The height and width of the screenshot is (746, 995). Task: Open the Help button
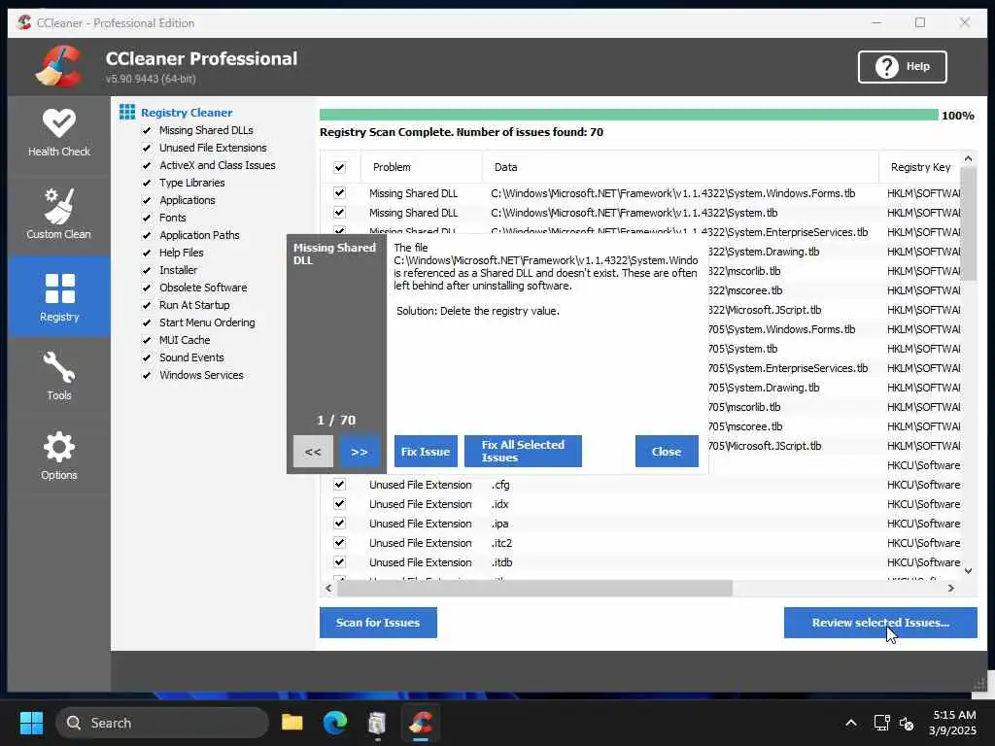point(903,67)
